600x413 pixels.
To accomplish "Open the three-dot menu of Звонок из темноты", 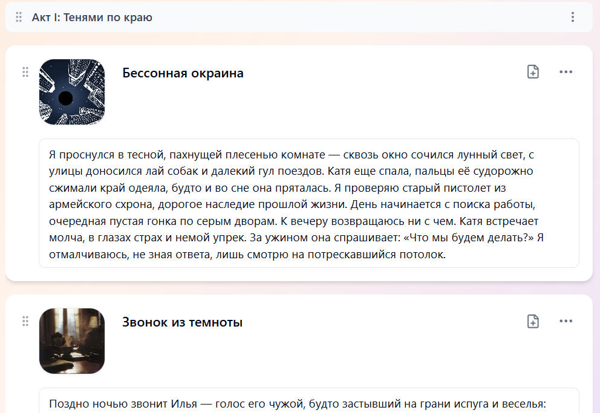I will point(566,321).
